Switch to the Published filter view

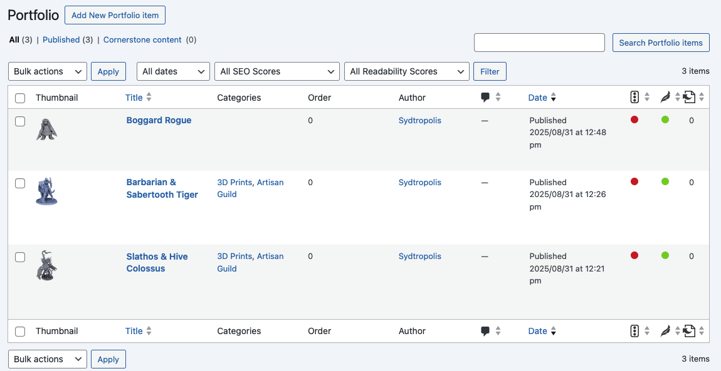pos(61,40)
